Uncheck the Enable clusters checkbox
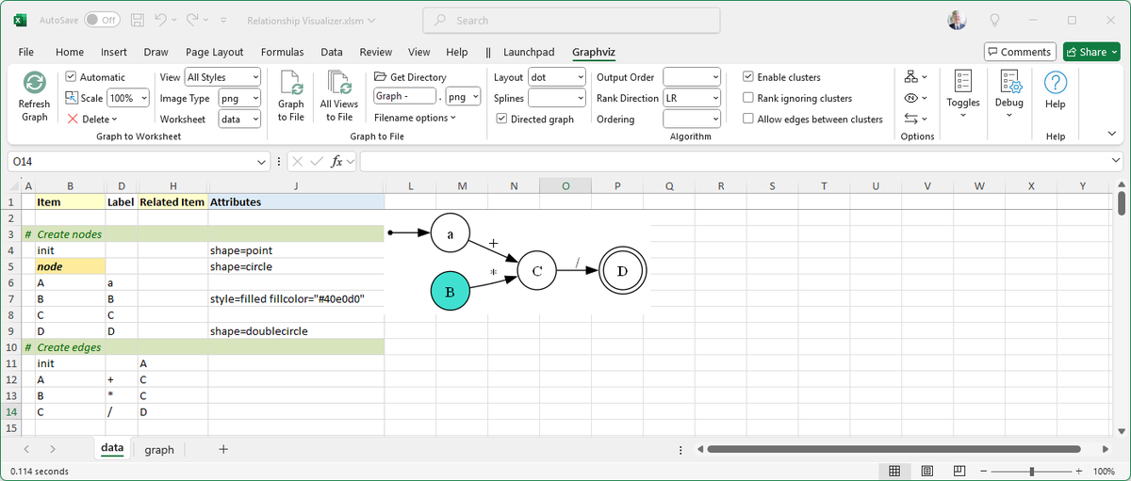 pyautogui.click(x=748, y=77)
